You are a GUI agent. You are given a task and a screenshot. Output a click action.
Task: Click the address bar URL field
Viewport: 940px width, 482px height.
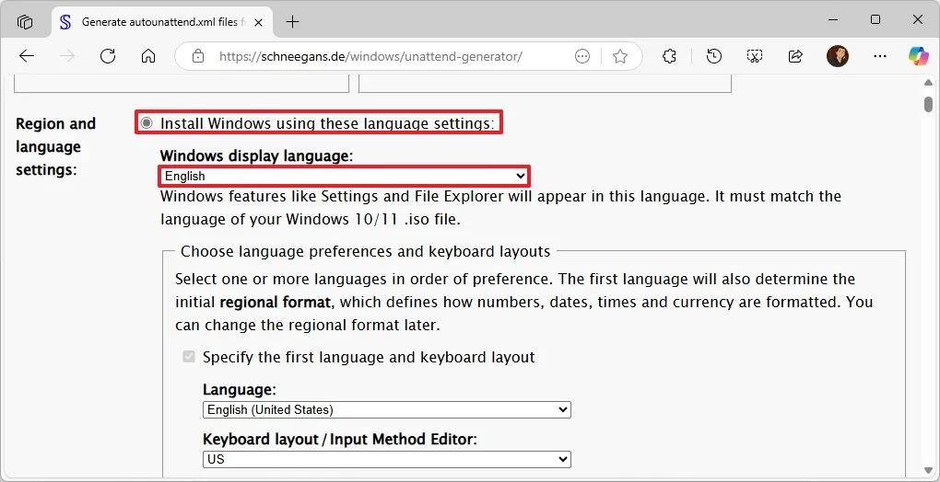pyautogui.click(x=387, y=56)
